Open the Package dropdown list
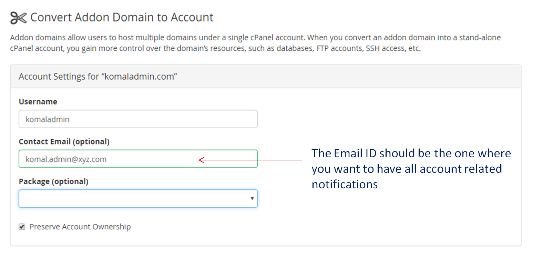 138,199
